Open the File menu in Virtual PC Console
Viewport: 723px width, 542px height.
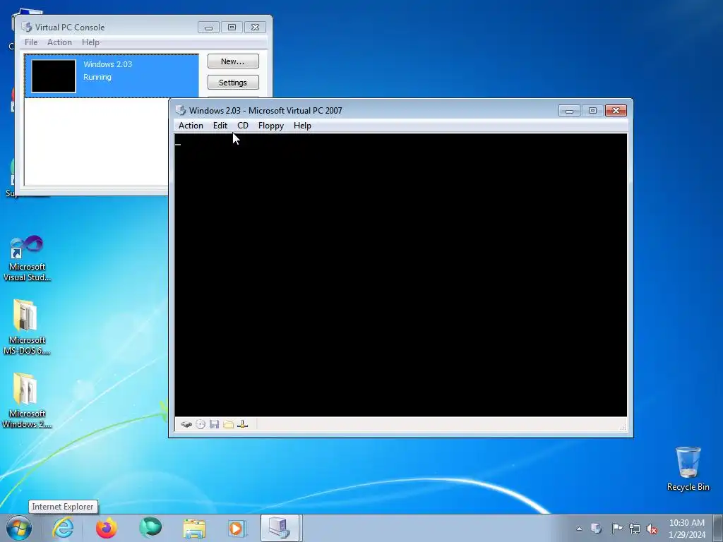click(x=31, y=42)
